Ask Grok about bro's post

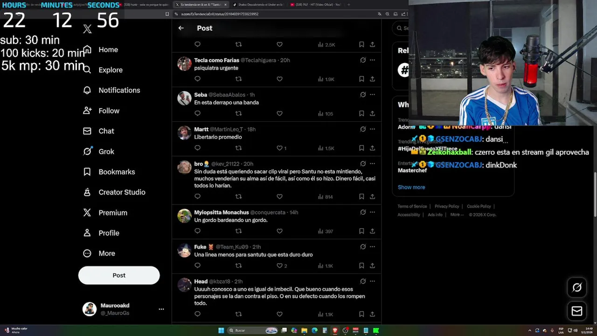(363, 164)
